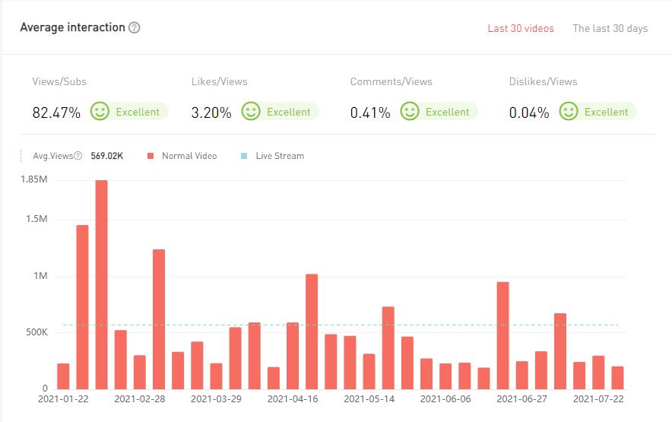Click the red Normal Video color swatch
Image resolution: width=672 pixels, height=422 pixels.
151,156
